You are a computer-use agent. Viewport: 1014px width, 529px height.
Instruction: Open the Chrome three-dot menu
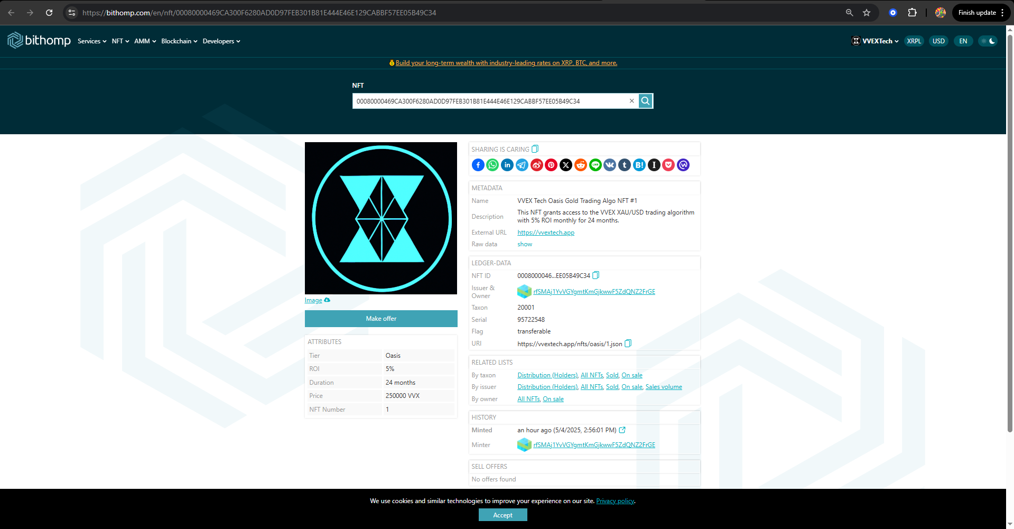1002,13
